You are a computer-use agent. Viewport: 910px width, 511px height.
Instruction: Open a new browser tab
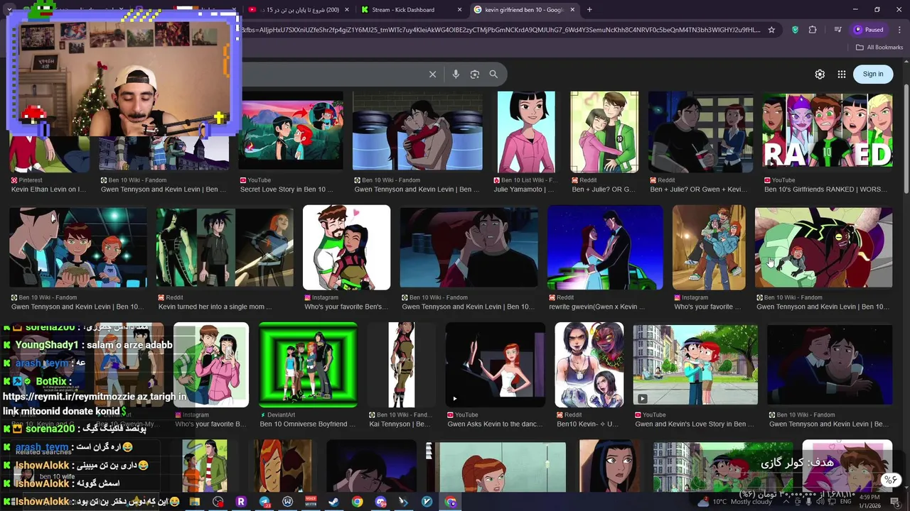589,10
